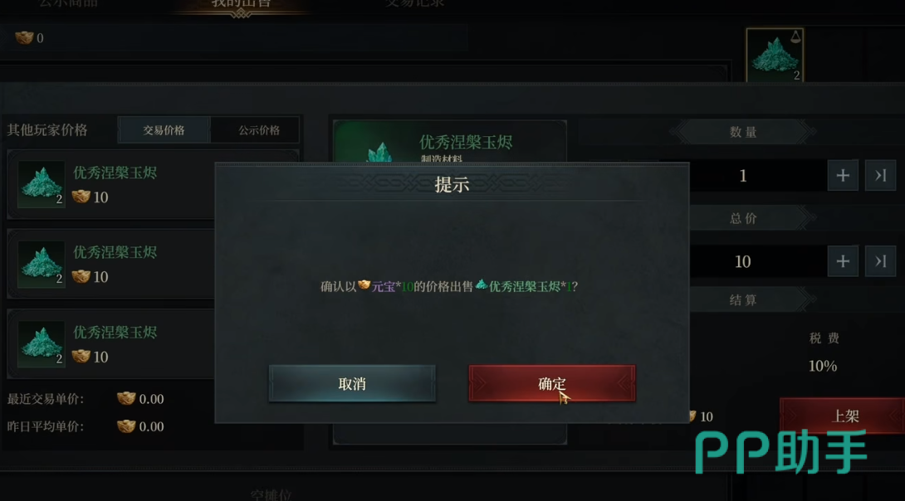Click the jade item thumbnail in the inventory slot
This screenshot has height=501, width=905.
[775, 56]
